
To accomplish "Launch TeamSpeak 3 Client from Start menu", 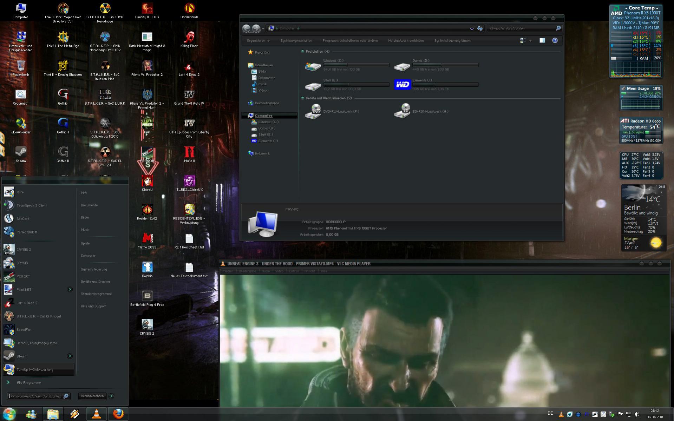I will click(39, 205).
